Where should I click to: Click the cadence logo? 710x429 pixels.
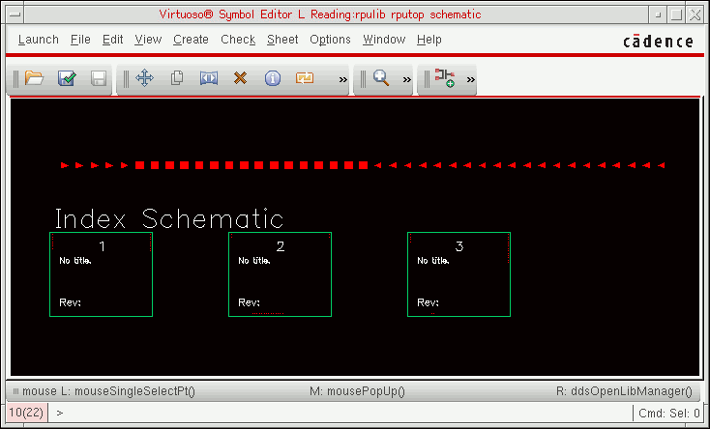pos(658,42)
